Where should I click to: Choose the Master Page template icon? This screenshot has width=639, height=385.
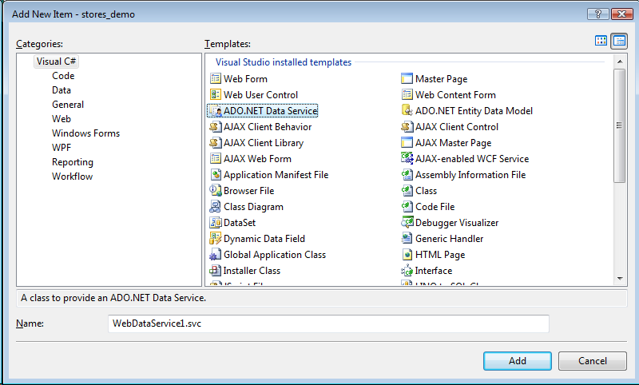pos(407,79)
